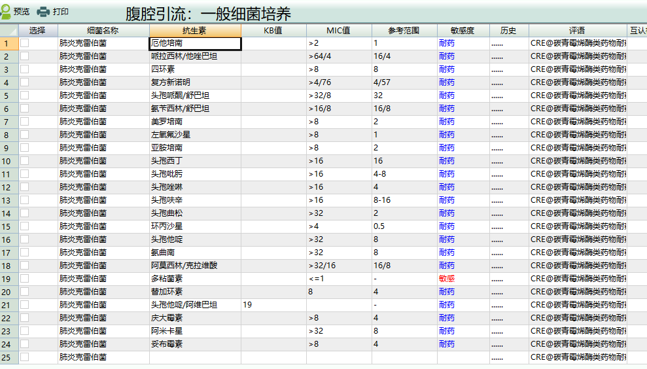Click the 评语 column header
Screen dimensions: 647x369
(577, 30)
